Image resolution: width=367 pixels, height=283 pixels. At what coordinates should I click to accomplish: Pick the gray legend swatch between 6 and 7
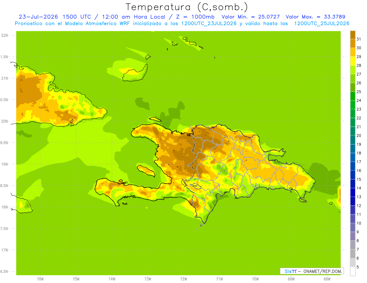click(353, 254)
